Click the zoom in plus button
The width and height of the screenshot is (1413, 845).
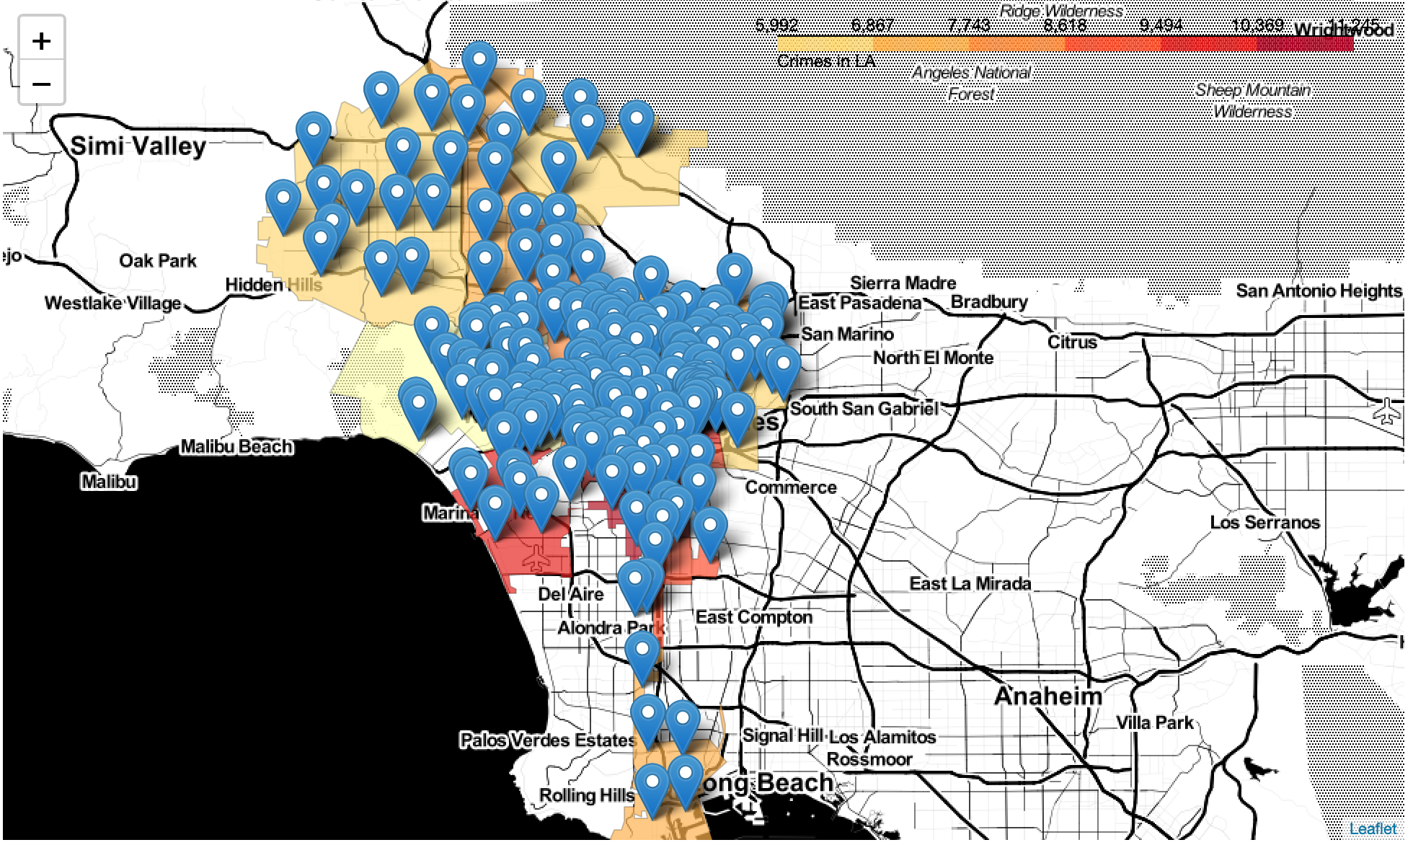pos(41,40)
